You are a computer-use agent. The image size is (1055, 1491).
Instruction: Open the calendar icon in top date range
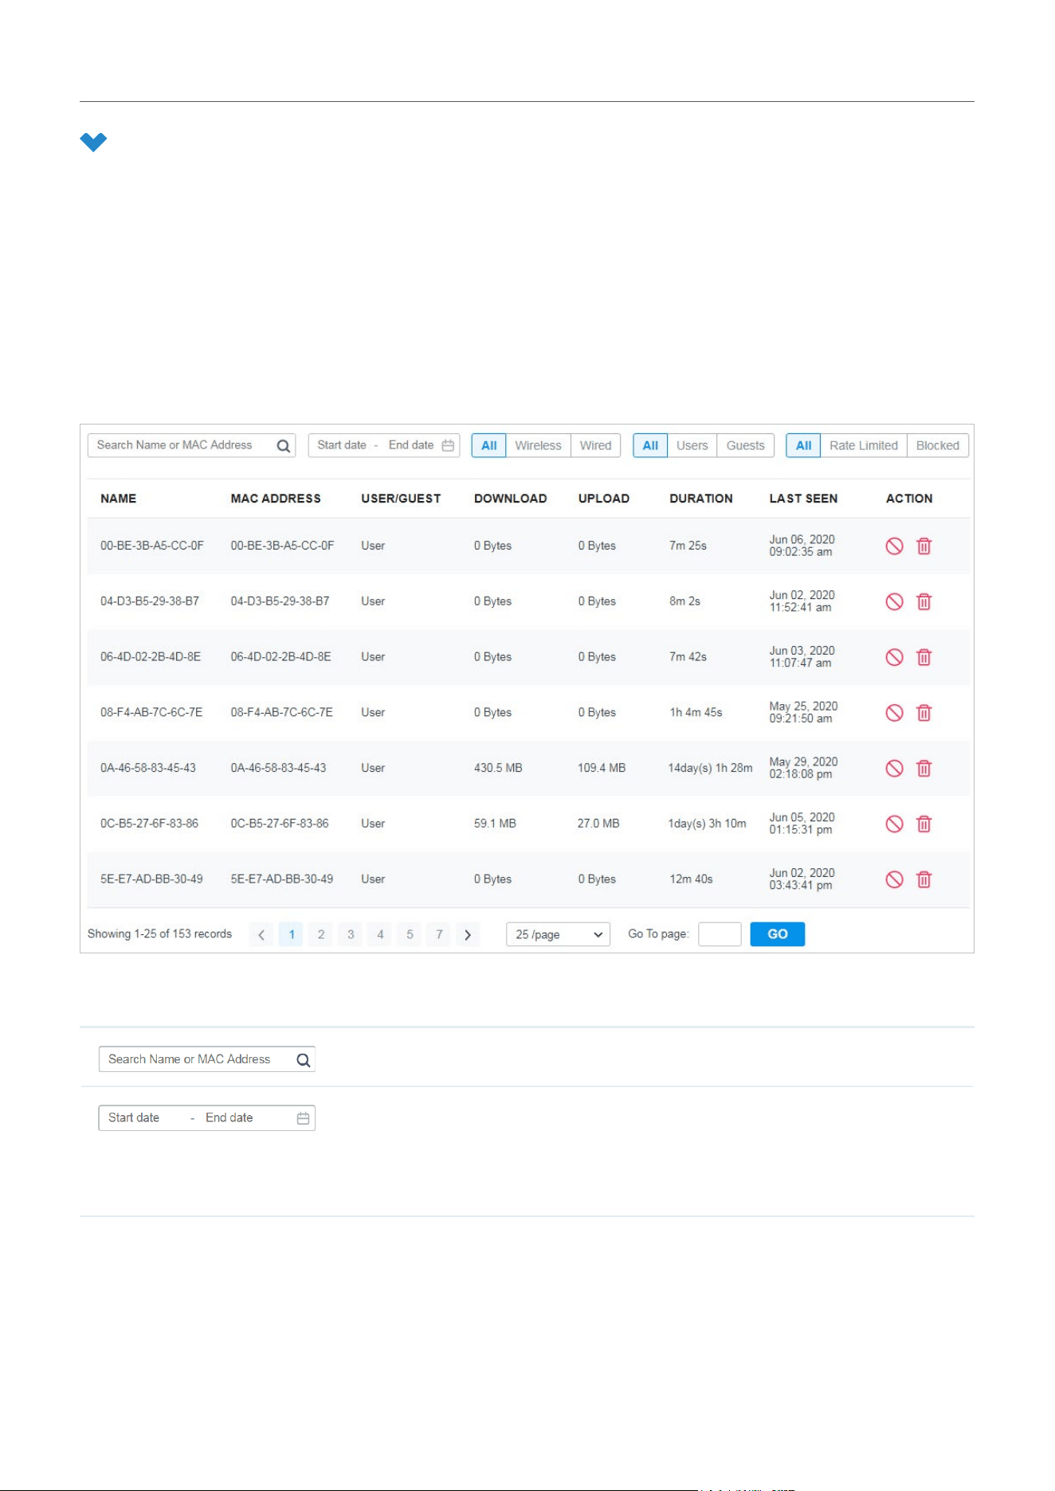coord(448,445)
